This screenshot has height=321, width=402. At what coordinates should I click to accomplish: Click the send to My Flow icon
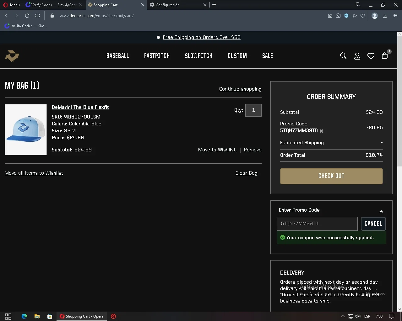tap(355, 16)
